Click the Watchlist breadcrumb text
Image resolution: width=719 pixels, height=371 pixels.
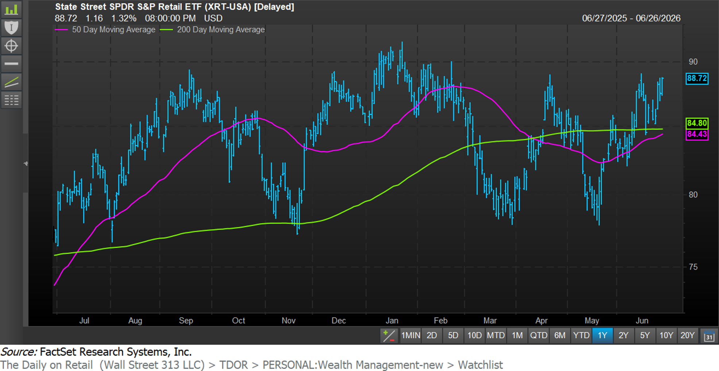480,365
